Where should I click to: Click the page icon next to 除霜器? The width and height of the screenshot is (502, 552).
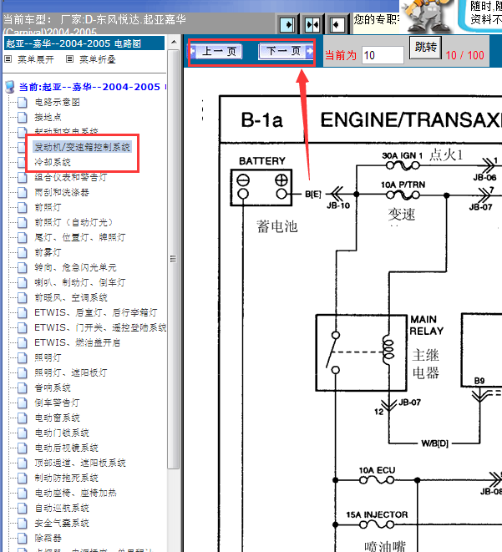(23, 538)
